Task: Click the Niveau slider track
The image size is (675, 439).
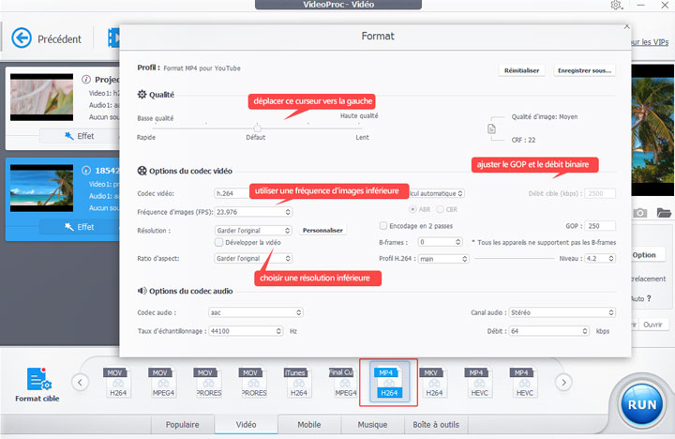Action: click(515, 259)
